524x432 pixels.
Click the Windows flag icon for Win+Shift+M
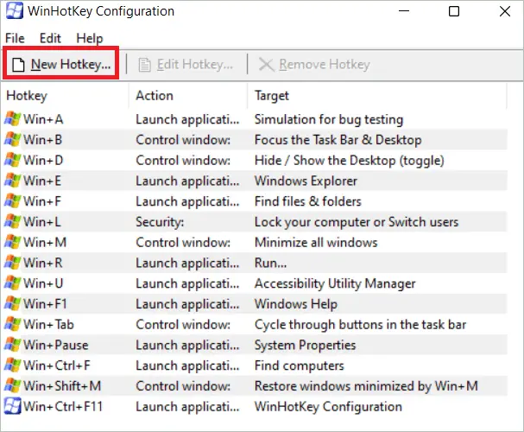coord(12,386)
